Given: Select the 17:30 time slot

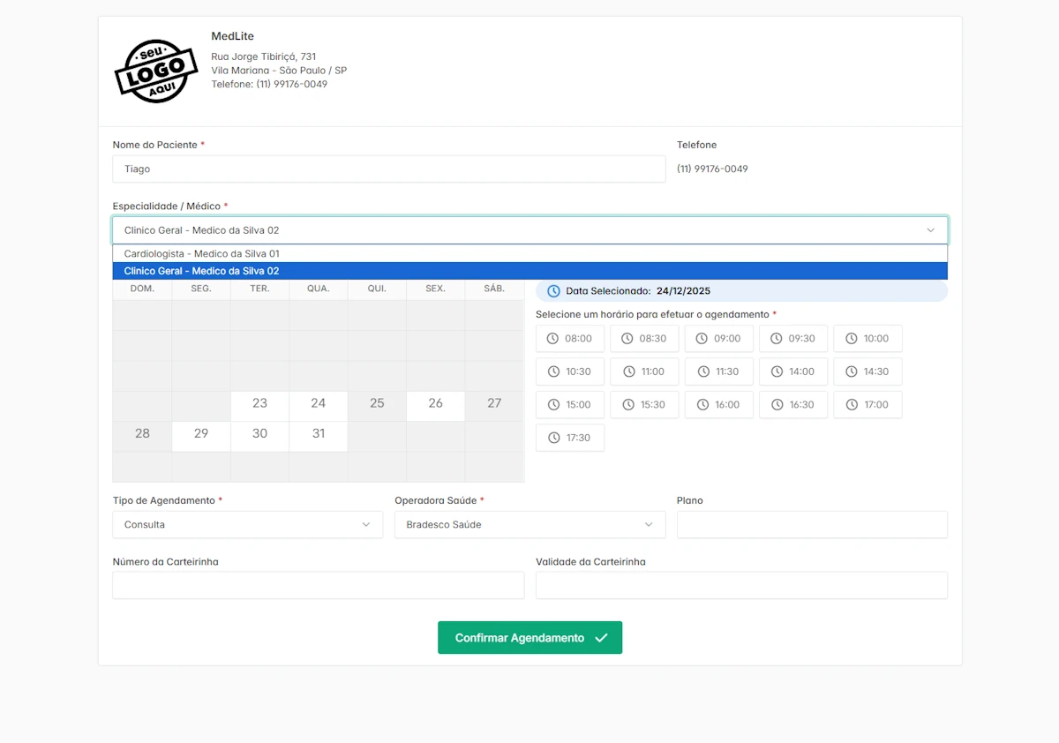Looking at the screenshot, I should (570, 438).
